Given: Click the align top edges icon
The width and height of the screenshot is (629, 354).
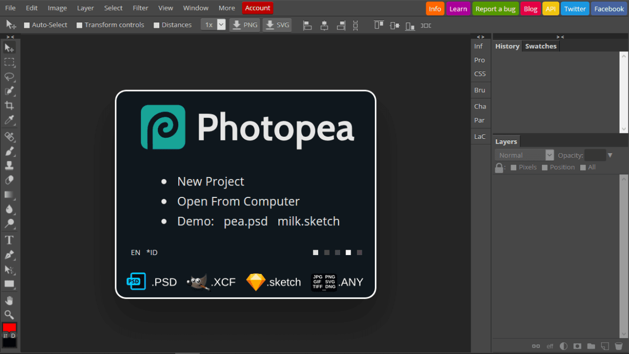Looking at the screenshot, I should point(379,25).
